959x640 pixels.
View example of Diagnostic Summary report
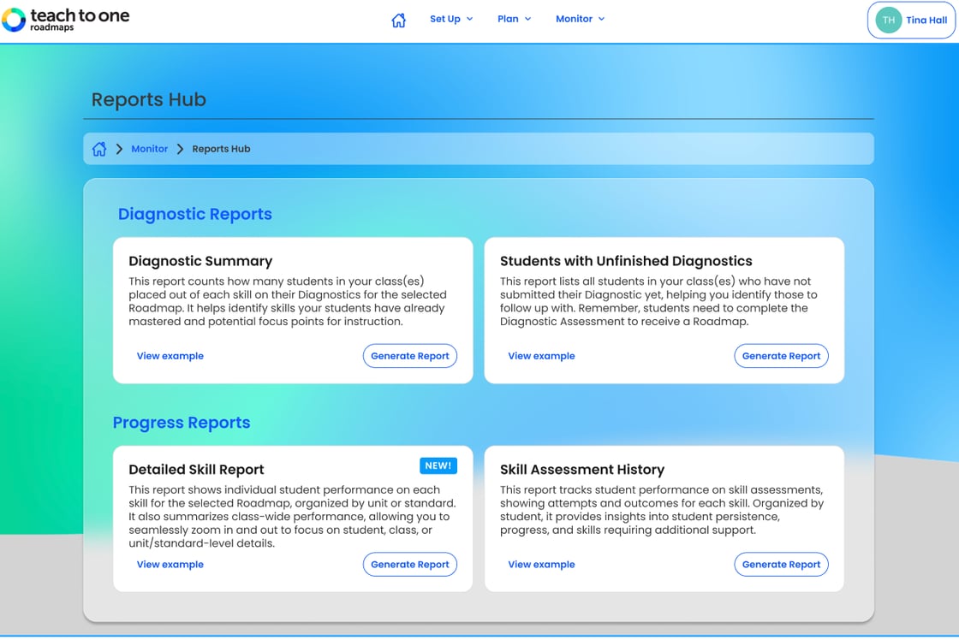pos(170,356)
